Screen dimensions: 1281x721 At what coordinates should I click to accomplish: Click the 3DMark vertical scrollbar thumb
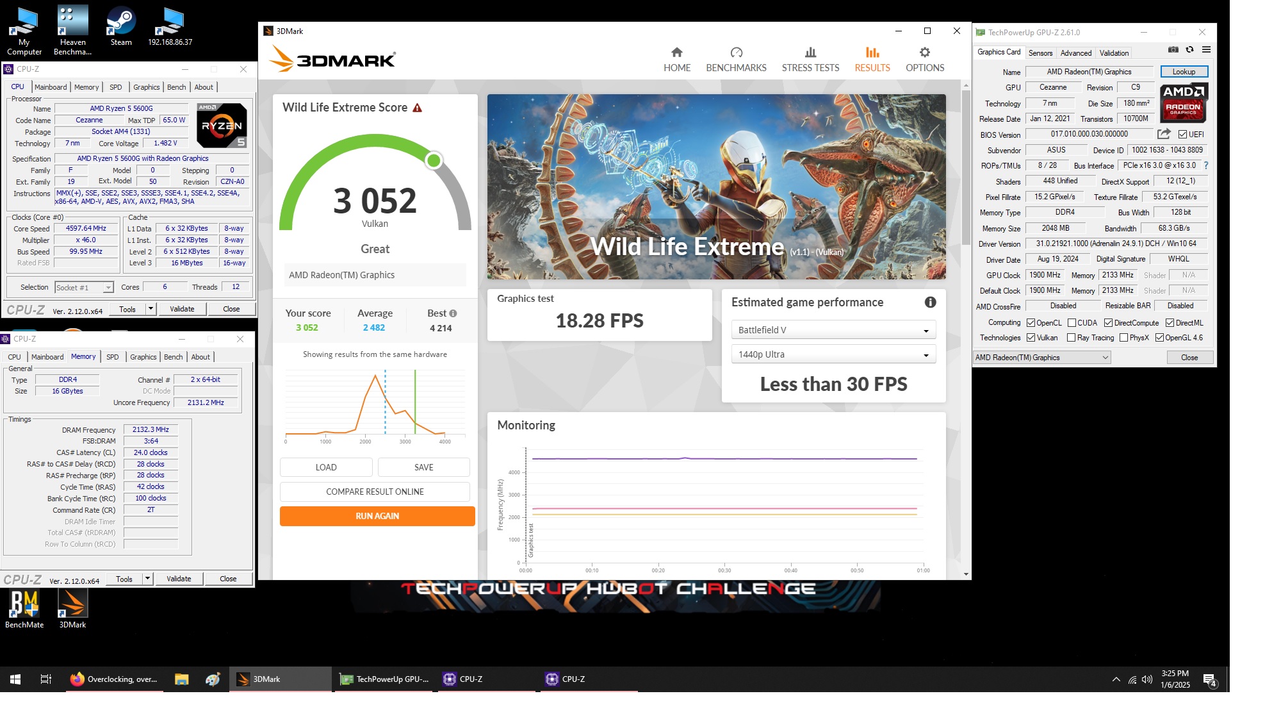pyautogui.click(x=966, y=167)
